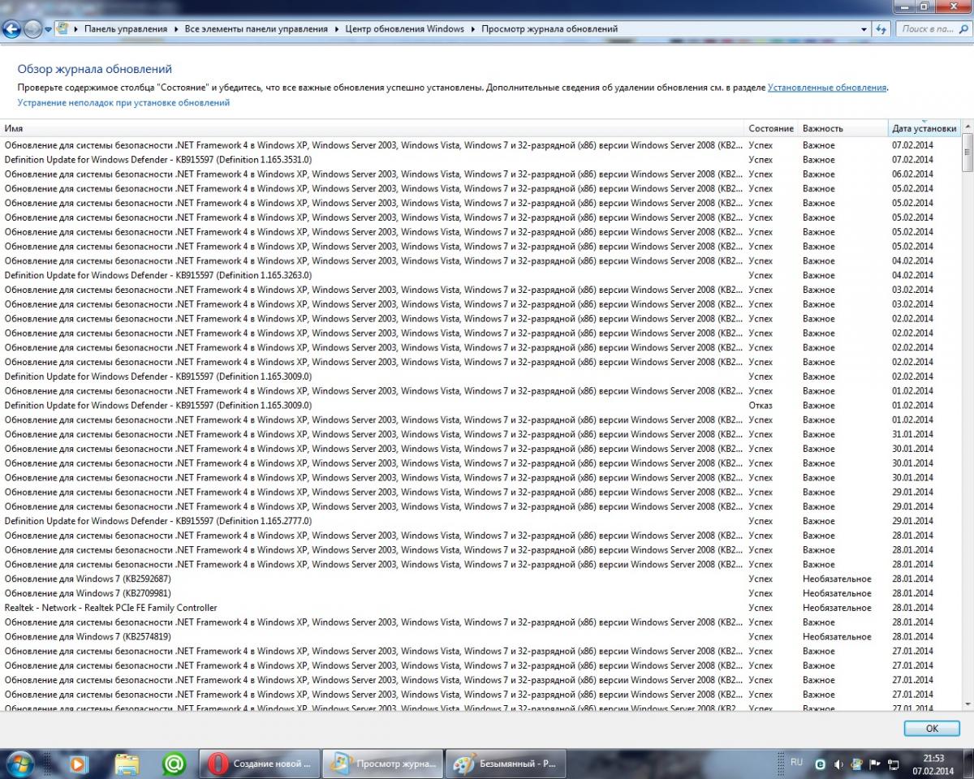Click 'Необязательное' in the Realtek row
Screen dimensions: 974x779
click(837, 608)
